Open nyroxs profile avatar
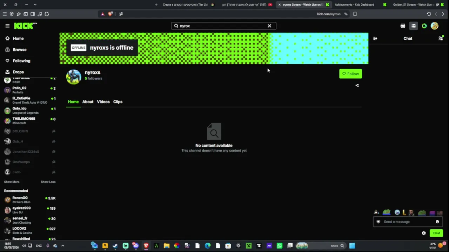The image size is (449, 252). pyautogui.click(x=74, y=77)
